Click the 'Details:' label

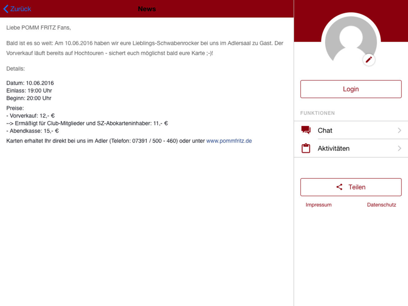coord(15,69)
